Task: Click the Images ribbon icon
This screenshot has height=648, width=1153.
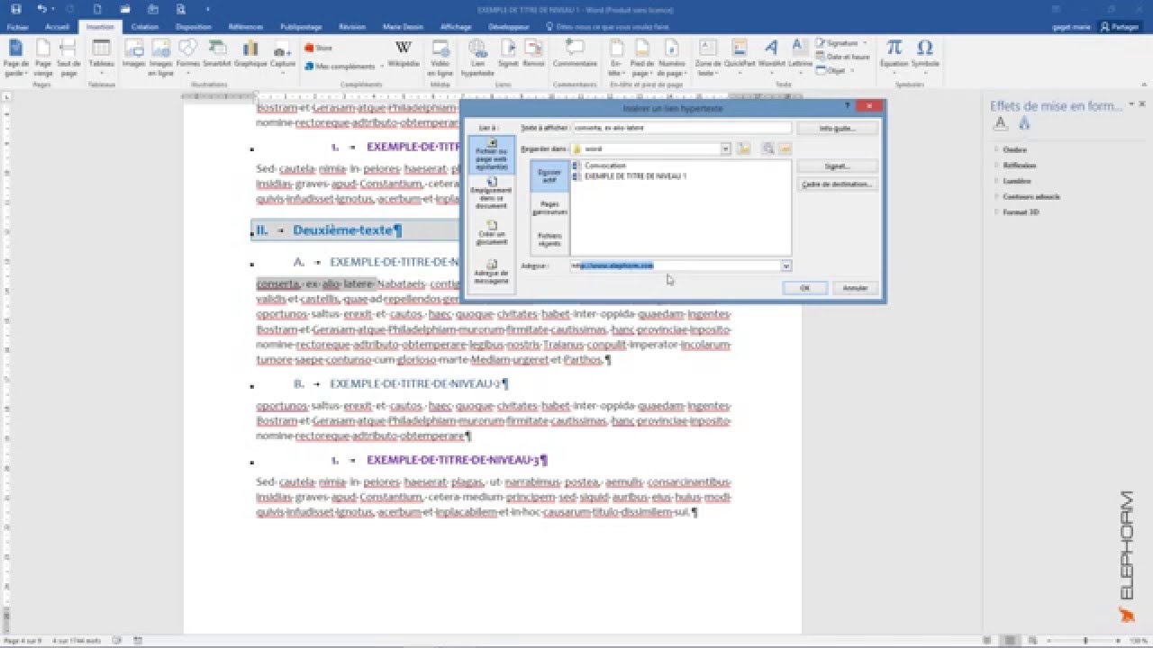Action: tap(133, 53)
